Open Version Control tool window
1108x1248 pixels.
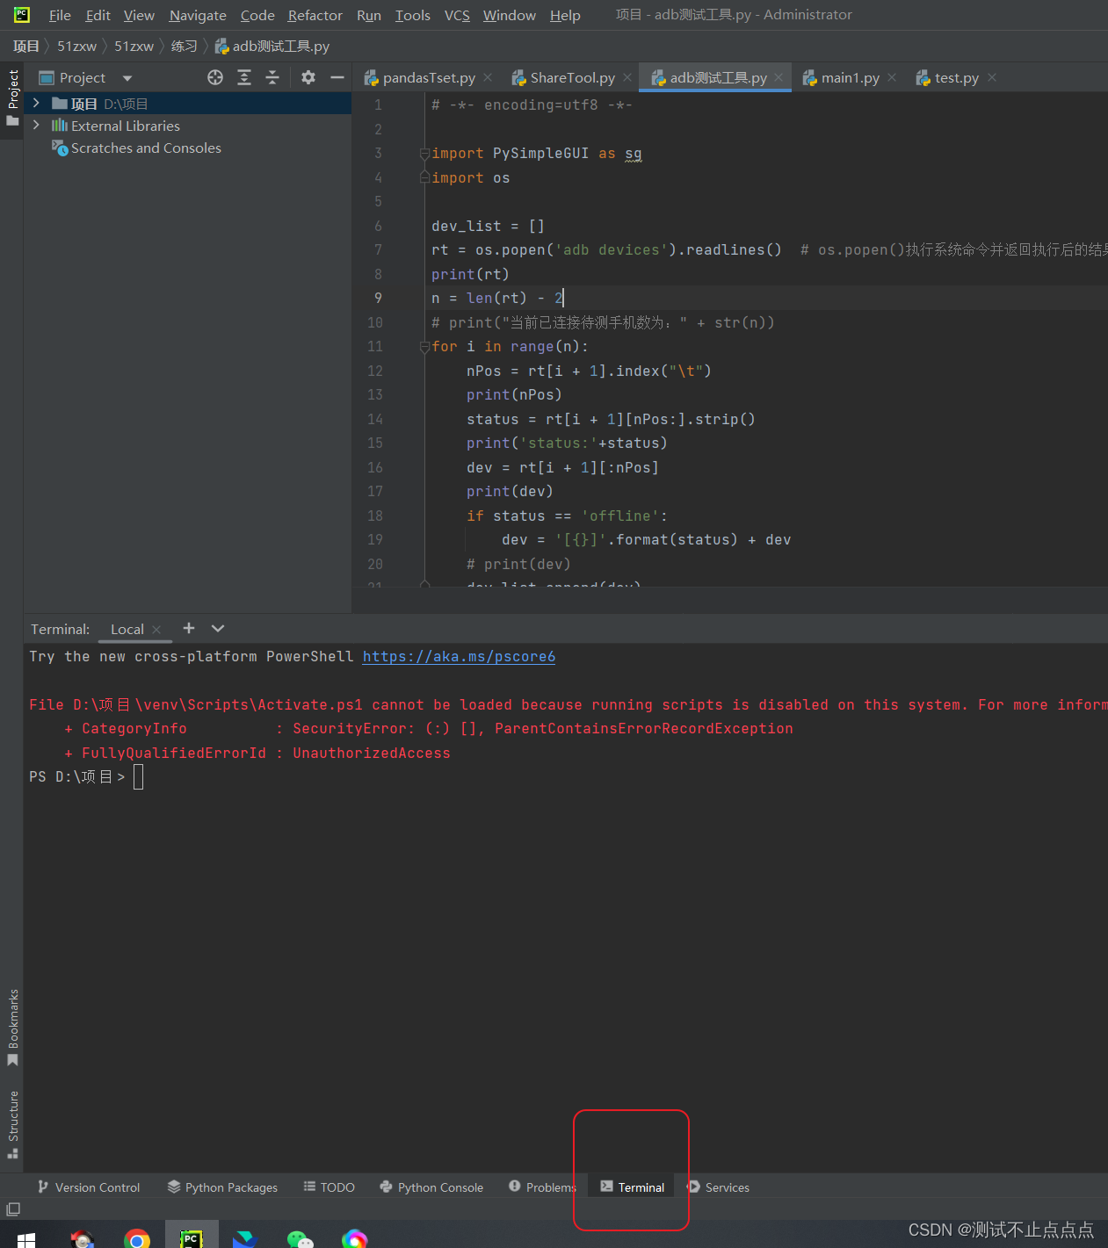pos(88,1187)
